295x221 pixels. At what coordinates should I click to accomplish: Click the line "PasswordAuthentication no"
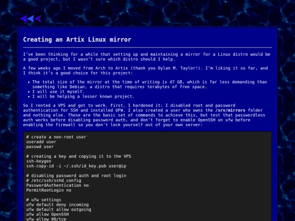[x=57, y=186]
